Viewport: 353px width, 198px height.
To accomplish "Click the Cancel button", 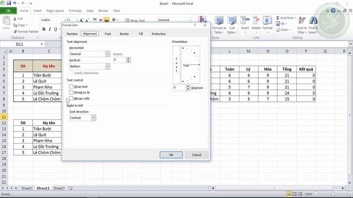I will click(x=196, y=155).
